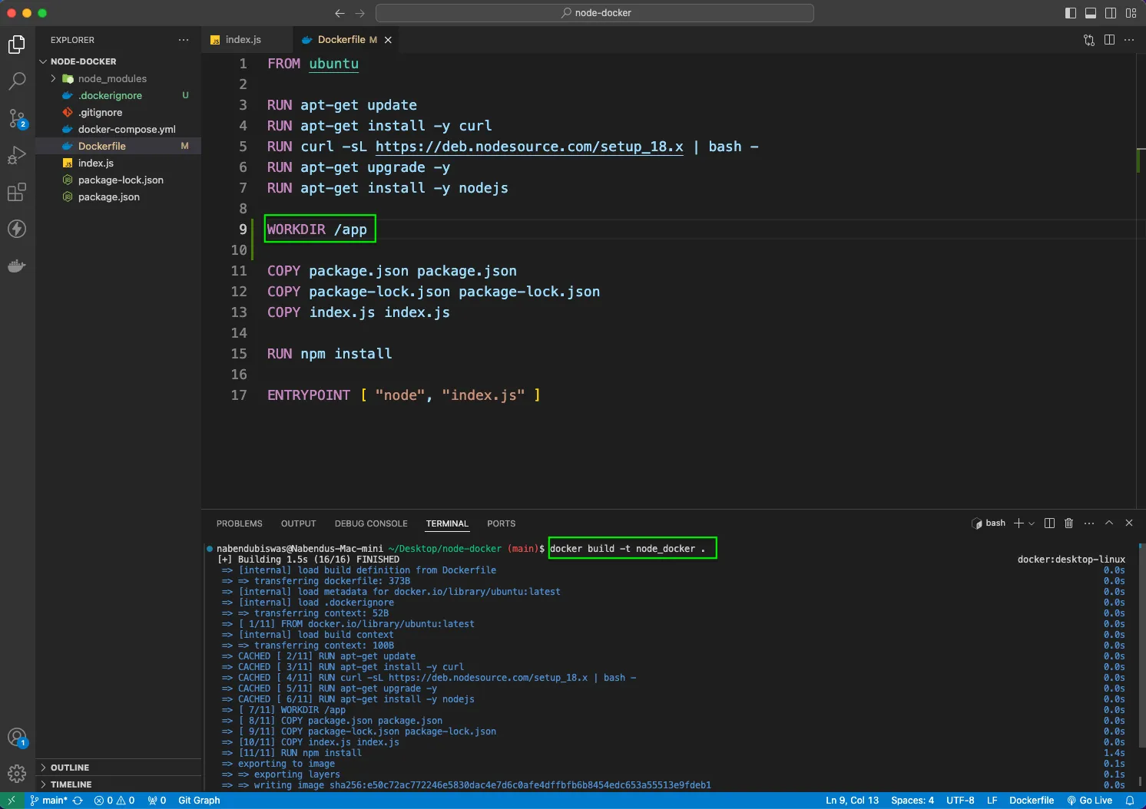Open the Search view icon
Screen dimensions: 1146x809
[x=17, y=81]
